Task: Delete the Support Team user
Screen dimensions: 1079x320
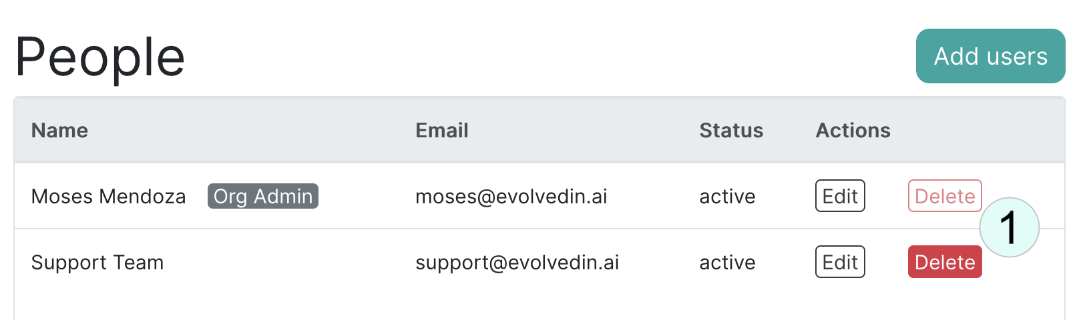Action: (945, 262)
